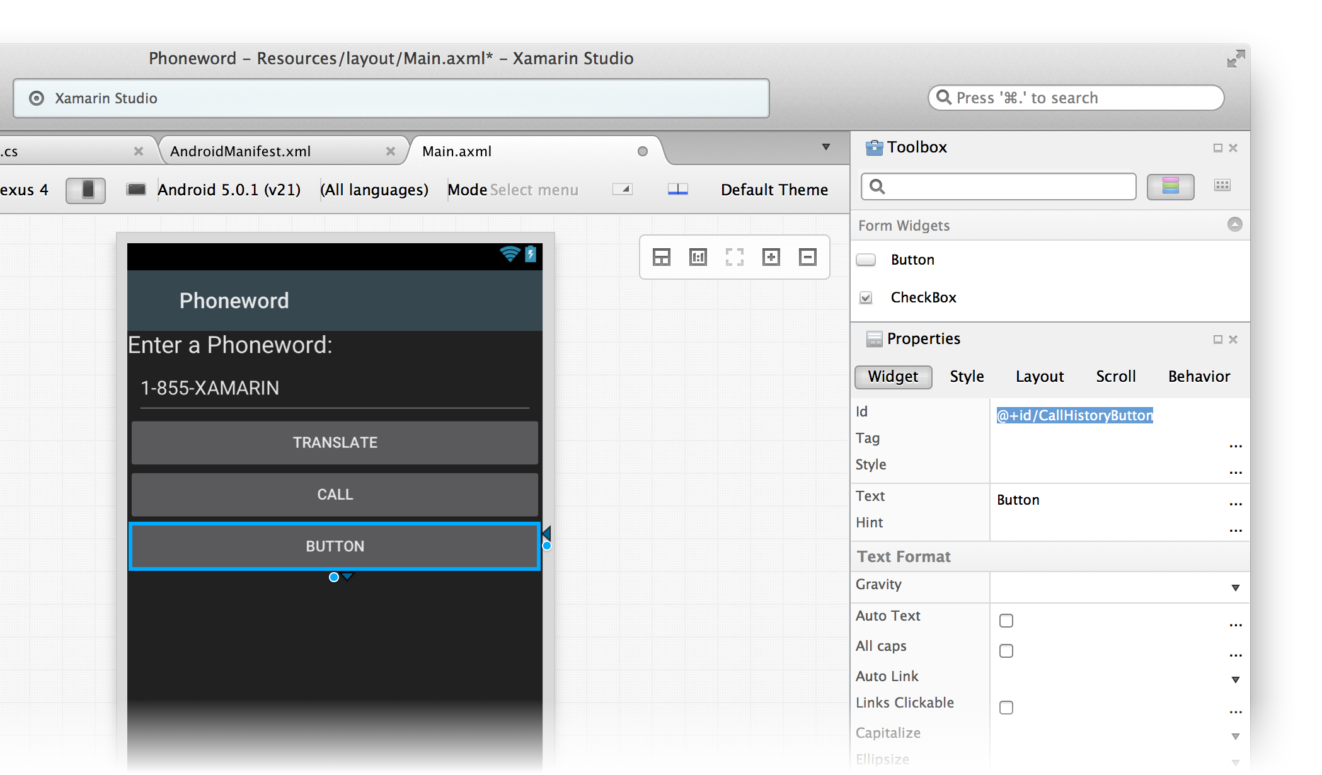Toggle Toolbox category view icon
The width and height of the screenshot is (1322, 775).
[1170, 187]
